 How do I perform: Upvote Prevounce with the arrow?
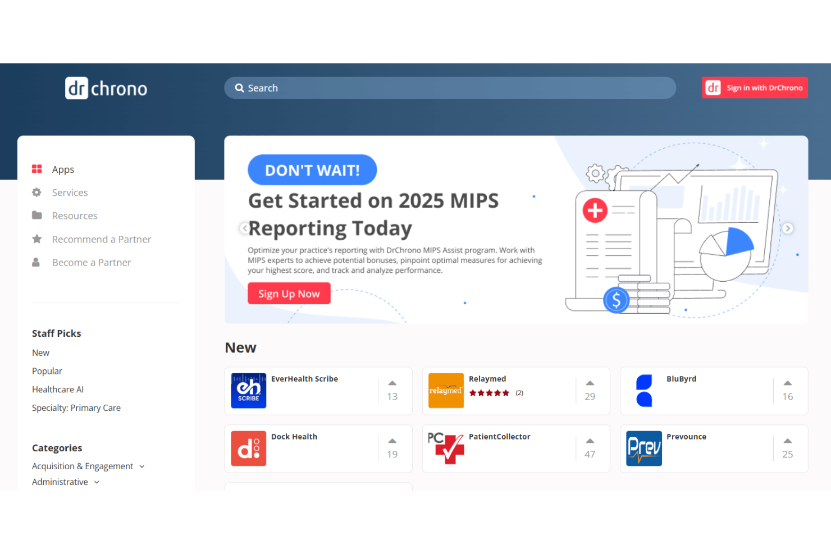point(788,441)
